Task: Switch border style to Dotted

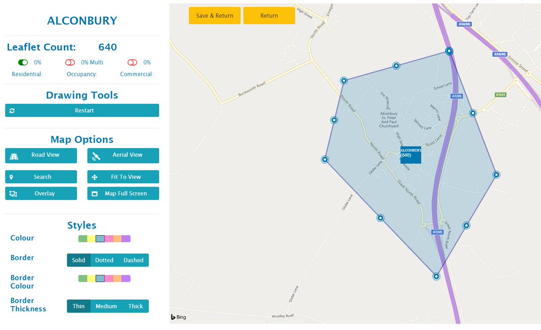Action: pyautogui.click(x=104, y=260)
